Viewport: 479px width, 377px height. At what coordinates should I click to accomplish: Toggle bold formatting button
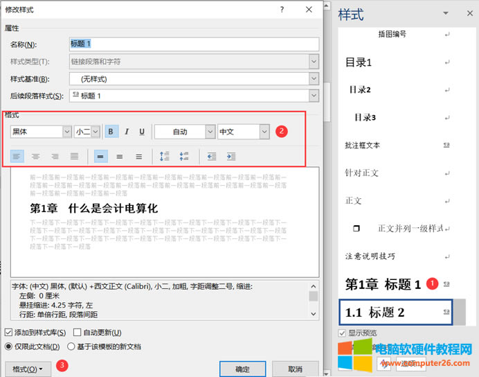pyautogui.click(x=112, y=132)
